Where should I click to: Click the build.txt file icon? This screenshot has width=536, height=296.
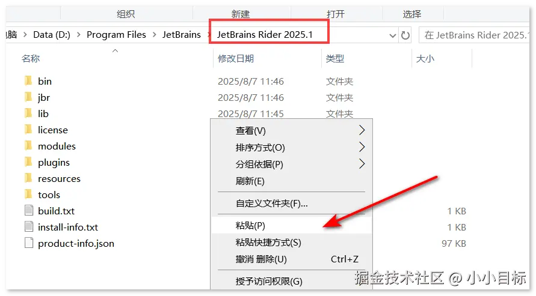[29, 210]
